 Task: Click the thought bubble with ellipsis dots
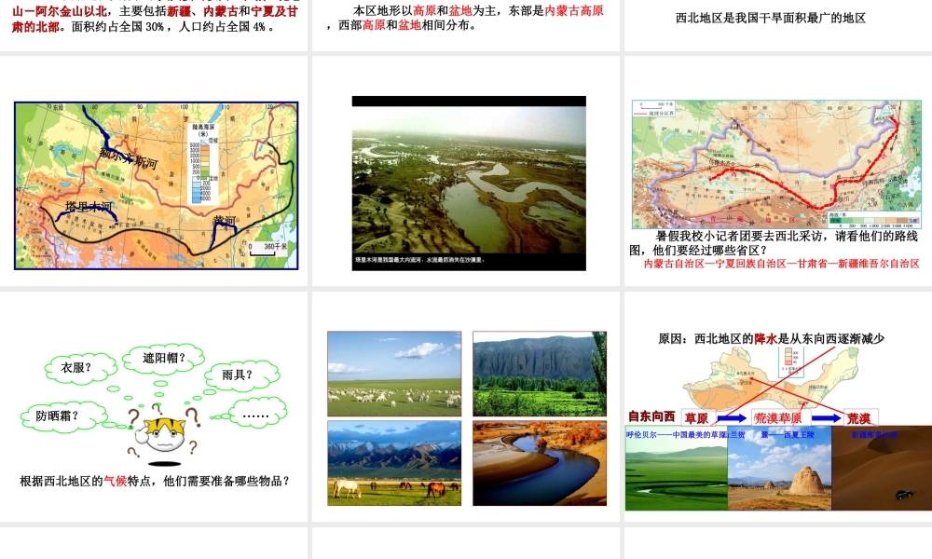pyautogui.click(x=257, y=414)
